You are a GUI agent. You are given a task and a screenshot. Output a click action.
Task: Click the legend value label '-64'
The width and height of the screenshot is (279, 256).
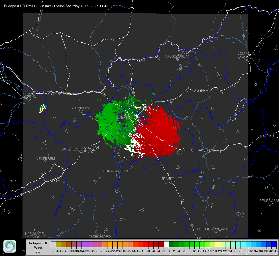click(56, 251)
